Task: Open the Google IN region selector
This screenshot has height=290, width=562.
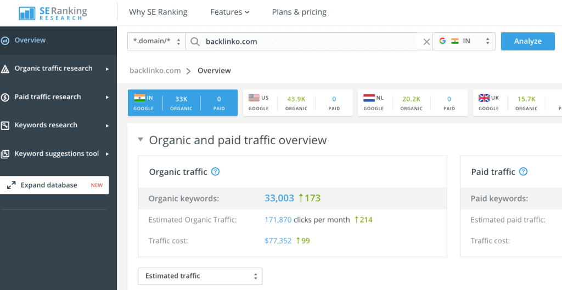Action: click(x=464, y=42)
